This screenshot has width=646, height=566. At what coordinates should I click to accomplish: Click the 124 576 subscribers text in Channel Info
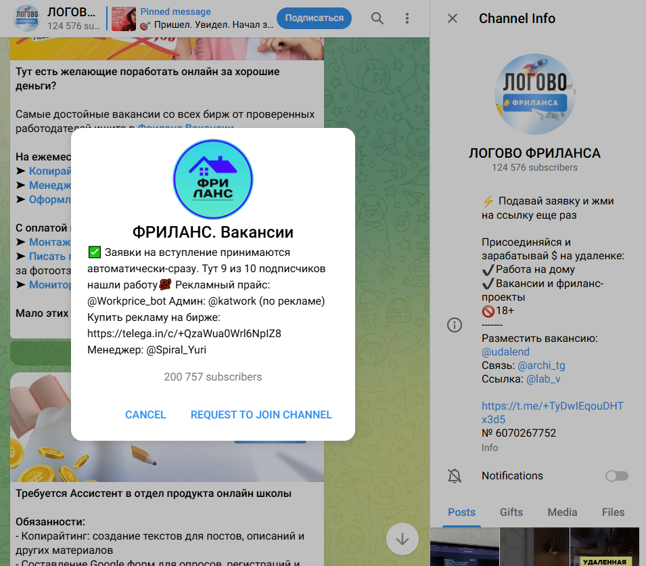pos(534,167)
